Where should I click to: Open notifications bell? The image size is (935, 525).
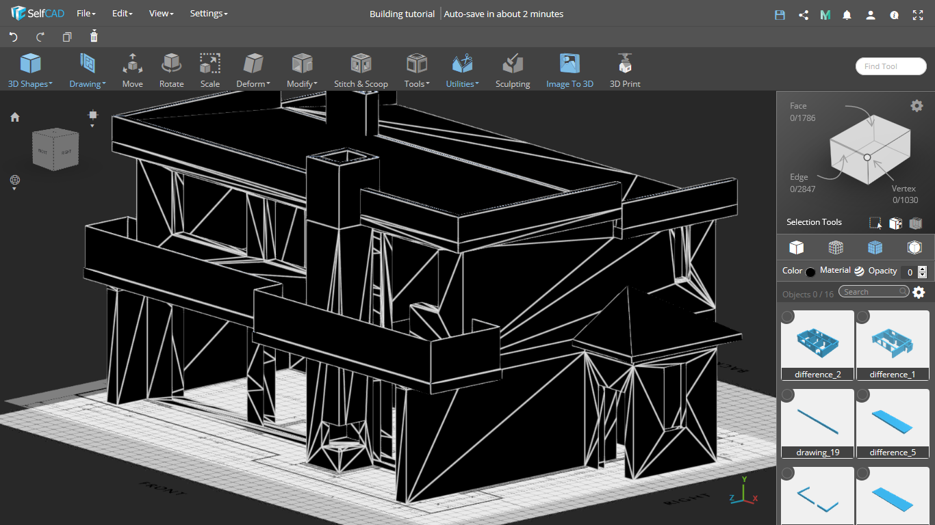(x=847, y=14)
